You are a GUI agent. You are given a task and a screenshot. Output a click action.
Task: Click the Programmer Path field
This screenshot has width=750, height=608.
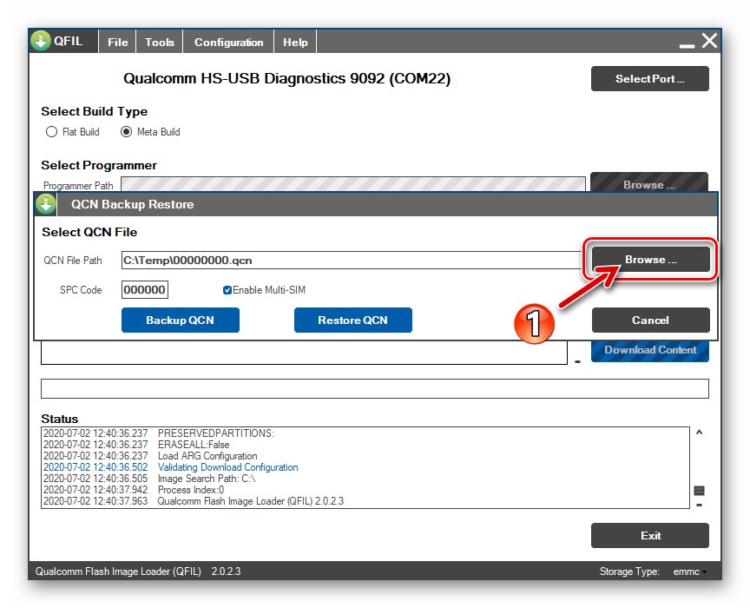(x=353, y=184)
